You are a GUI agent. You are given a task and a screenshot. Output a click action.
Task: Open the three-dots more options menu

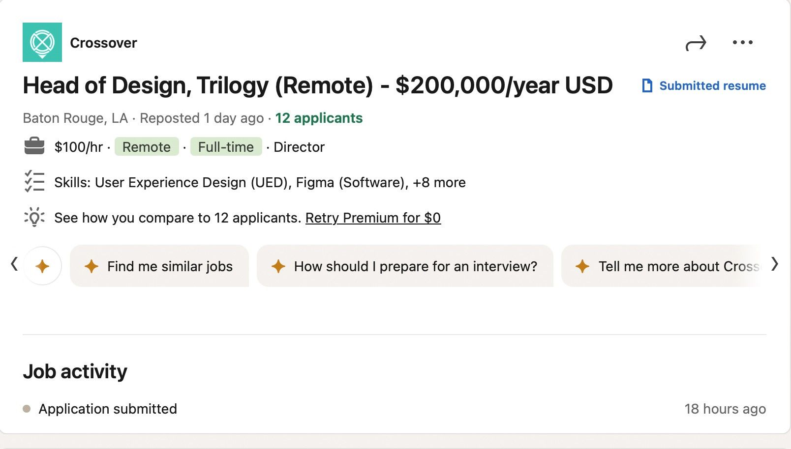pos(742,42)
